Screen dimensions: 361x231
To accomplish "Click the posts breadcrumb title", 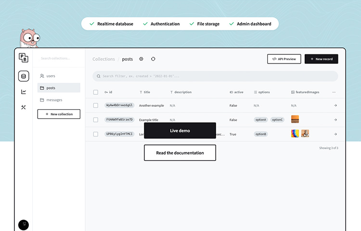I will coord(128,59).
